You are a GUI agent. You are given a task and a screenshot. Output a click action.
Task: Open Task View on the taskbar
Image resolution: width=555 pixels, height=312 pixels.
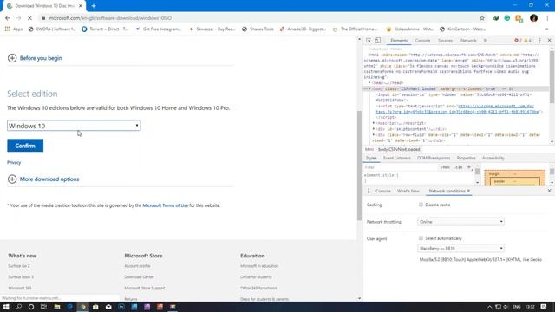[43, 307]
